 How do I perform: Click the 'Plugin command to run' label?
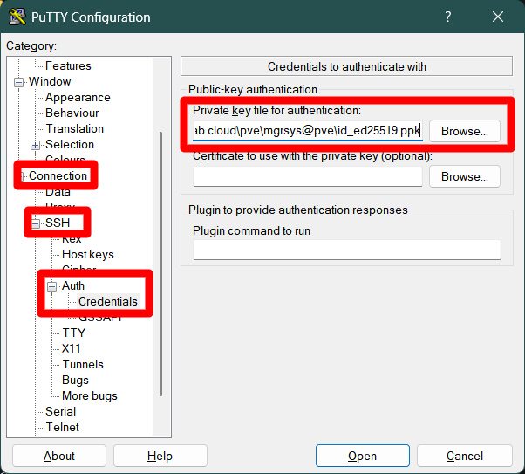coord(251,231)
